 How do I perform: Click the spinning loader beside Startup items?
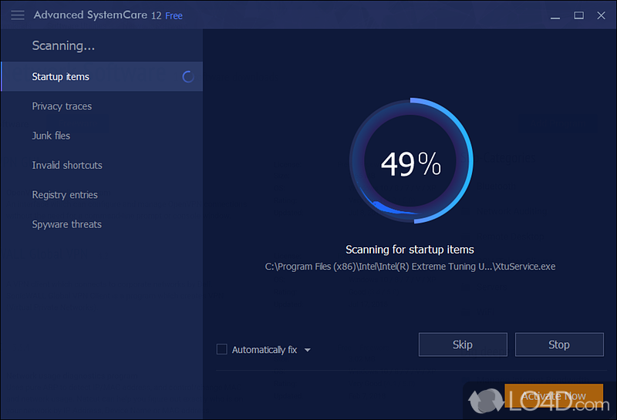tap(188, 77)
